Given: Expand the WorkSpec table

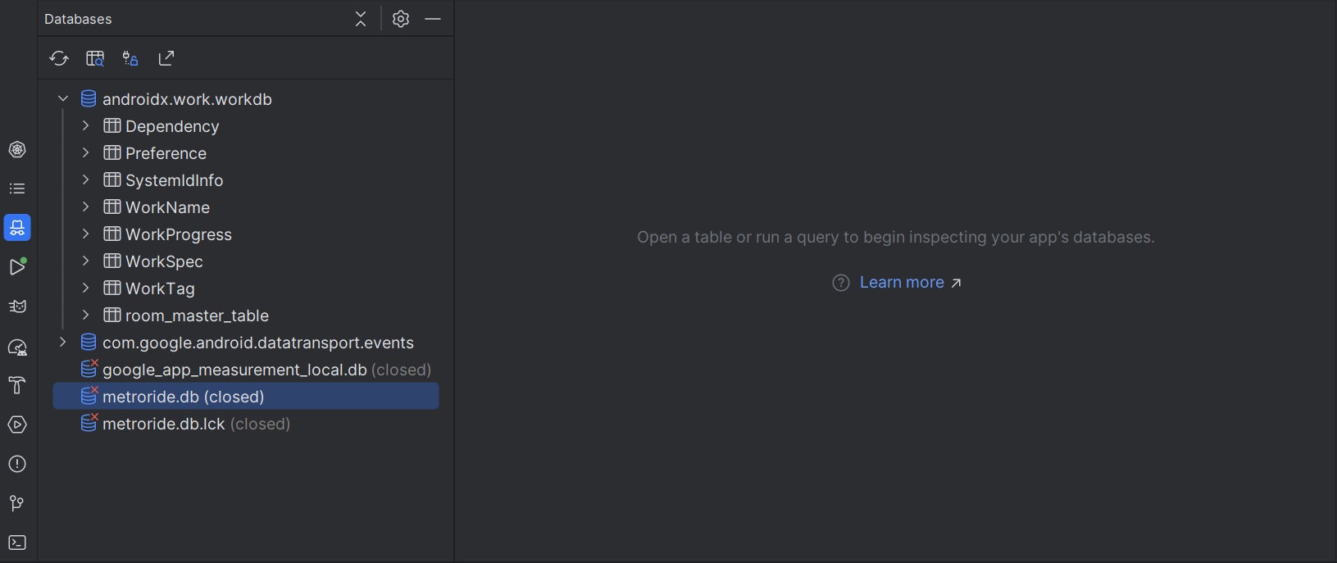Looking at the screenshot, I should pyautogui.click(x=86, y=261).
